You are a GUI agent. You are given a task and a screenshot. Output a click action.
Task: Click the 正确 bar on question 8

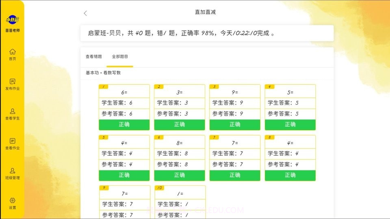(x=290, y=175)
